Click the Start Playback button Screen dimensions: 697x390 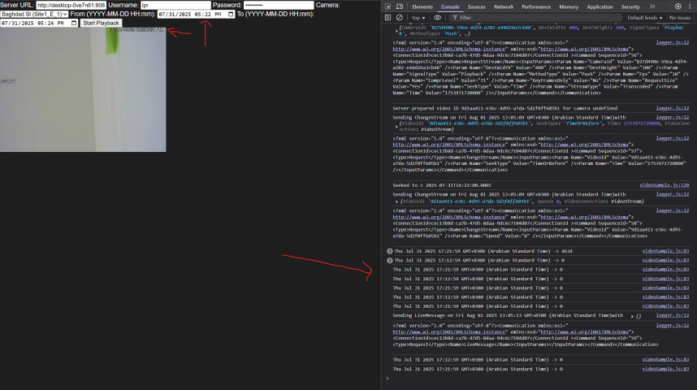(x=102, y=23)
